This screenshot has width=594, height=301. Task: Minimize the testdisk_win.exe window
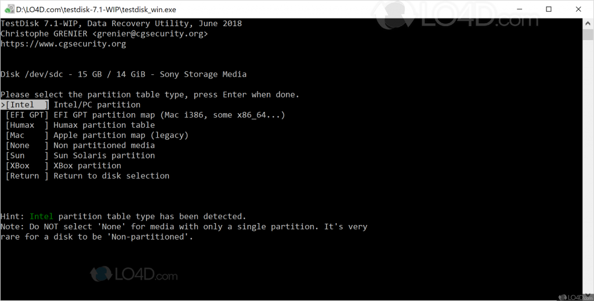[519, 9]
